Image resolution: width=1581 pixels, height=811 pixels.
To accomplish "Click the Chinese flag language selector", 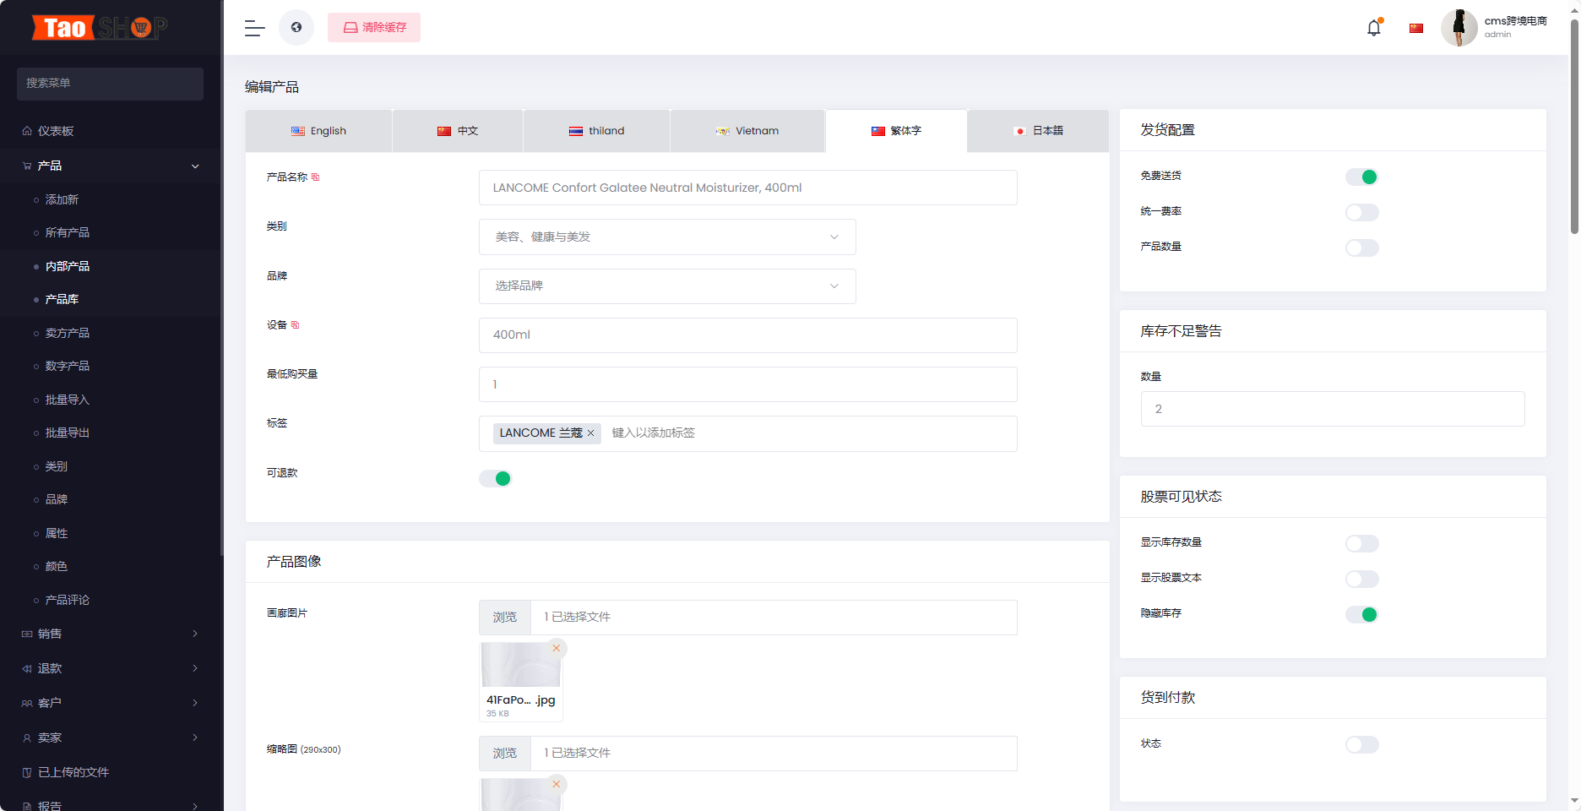I will click(x=1416, y=28).
